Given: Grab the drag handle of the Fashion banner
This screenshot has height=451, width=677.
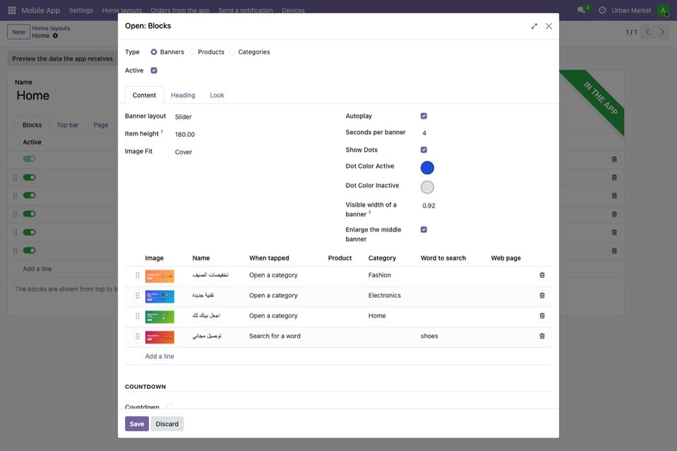Looking at the screenshot, I should point(137,275).
